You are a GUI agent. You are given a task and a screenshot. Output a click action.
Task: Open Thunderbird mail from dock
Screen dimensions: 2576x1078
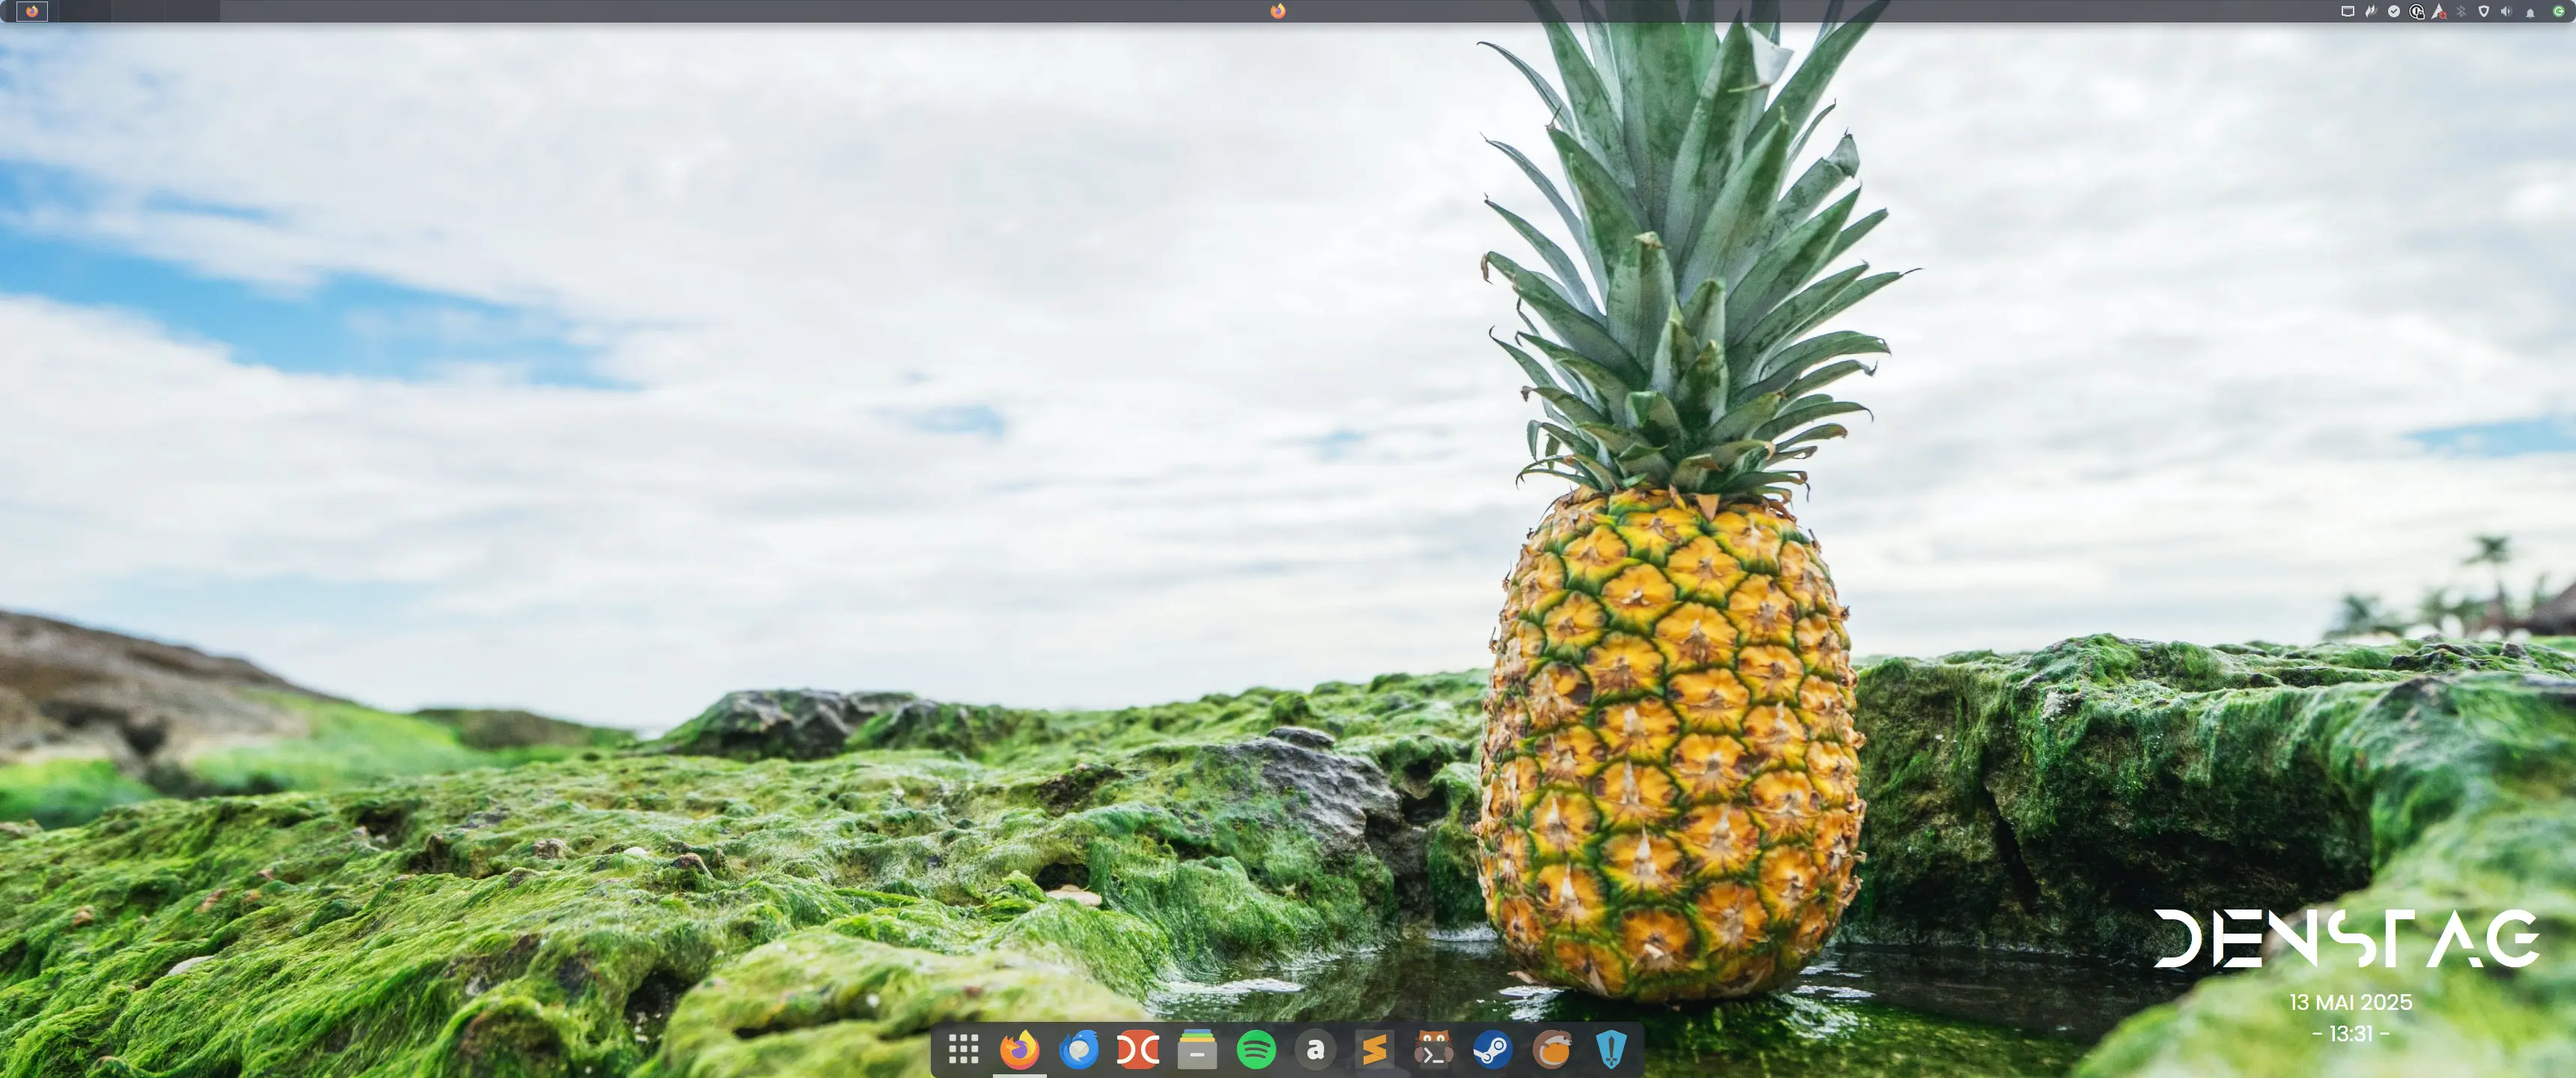[x=1079, y=1049]
